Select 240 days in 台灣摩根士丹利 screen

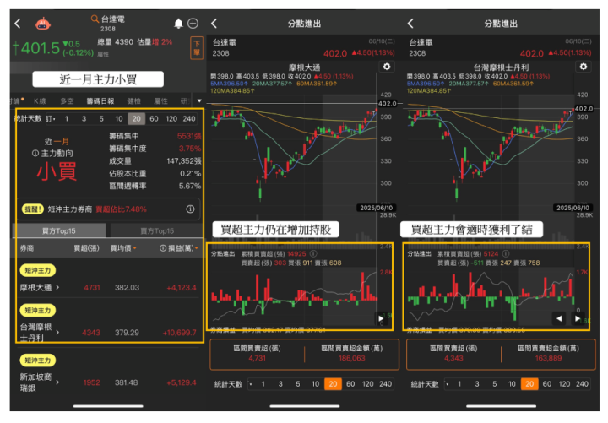click(582, 384)
